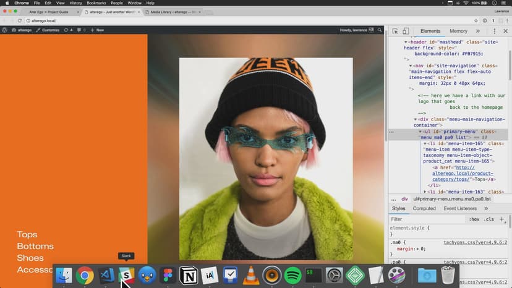Viewport: 512px width, 288px height.
Task: Toggle the :hov element state panel
Action: [474, 219]
